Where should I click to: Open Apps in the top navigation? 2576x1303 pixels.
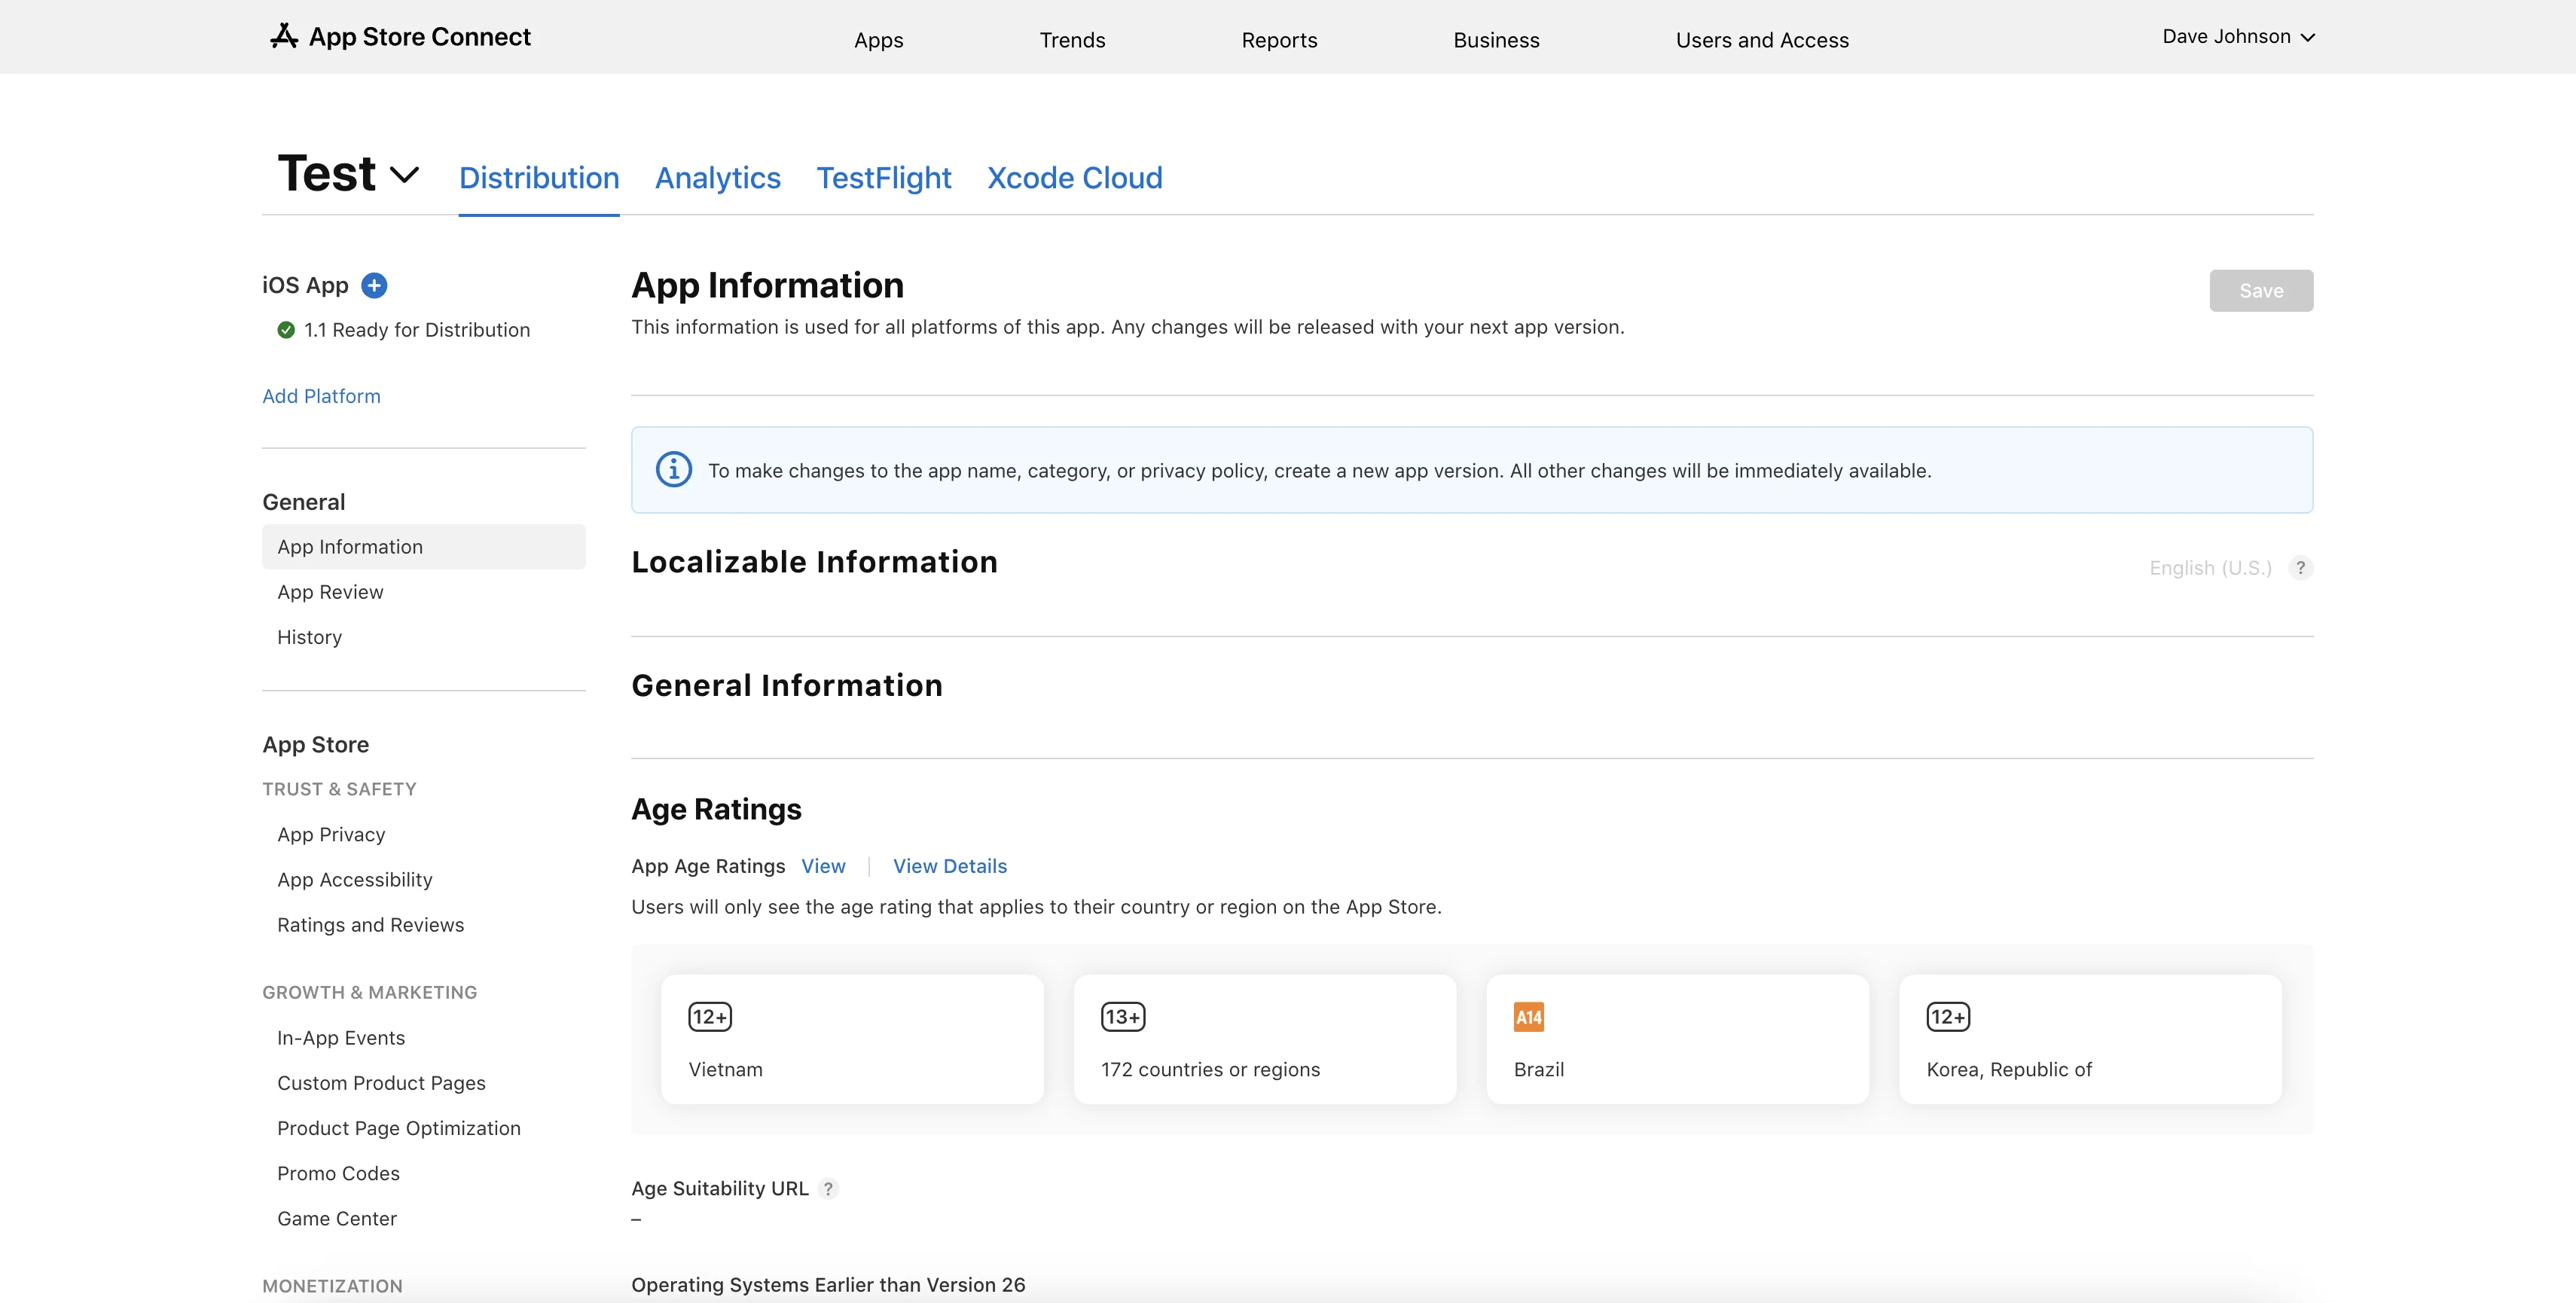click(x=878, y=40)
